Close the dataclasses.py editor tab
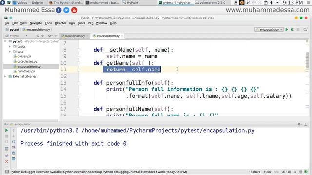Viewport: 312px width, 175px height. click(87, 36)
